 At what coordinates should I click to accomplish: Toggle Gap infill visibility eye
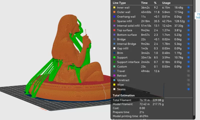click(x=188, y=48)
